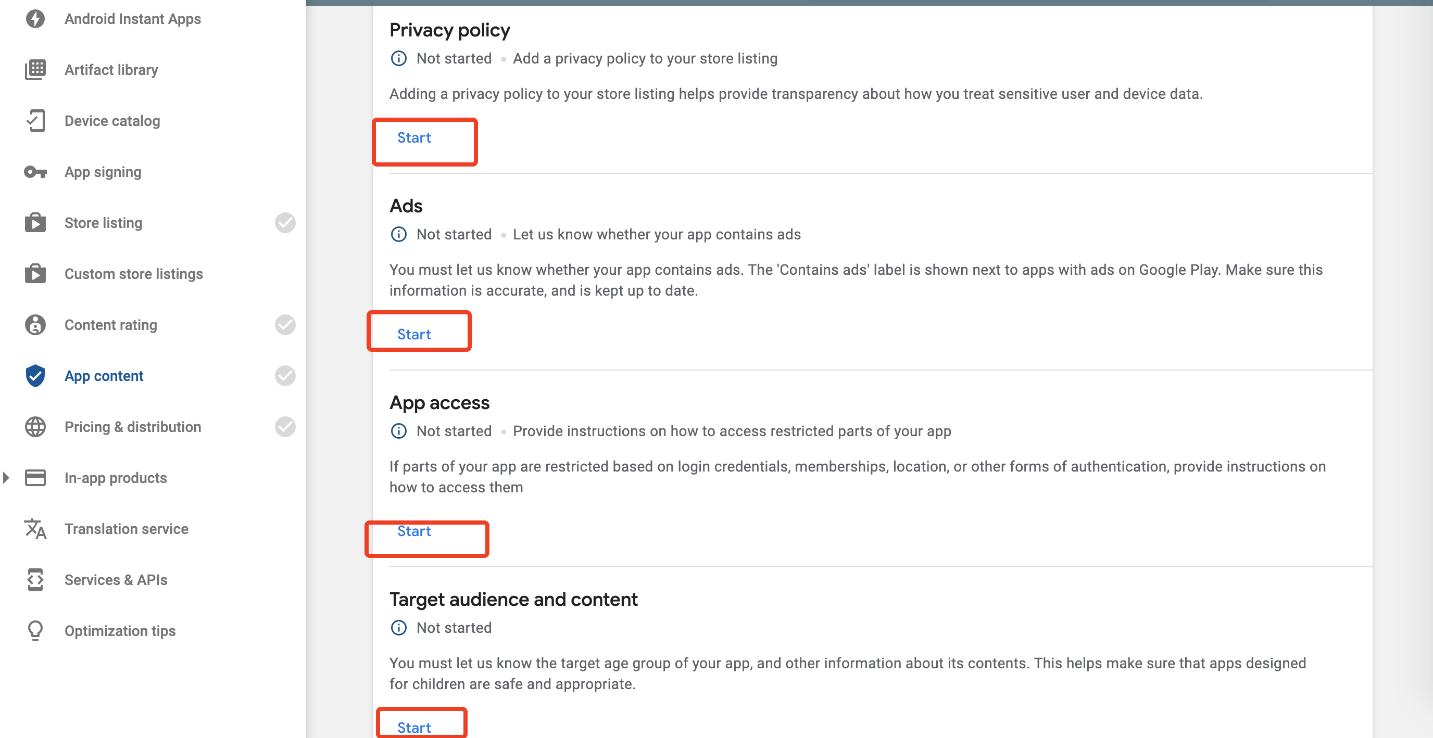
Task: Start the Ads declaration
Action: (x=414, y=334)
